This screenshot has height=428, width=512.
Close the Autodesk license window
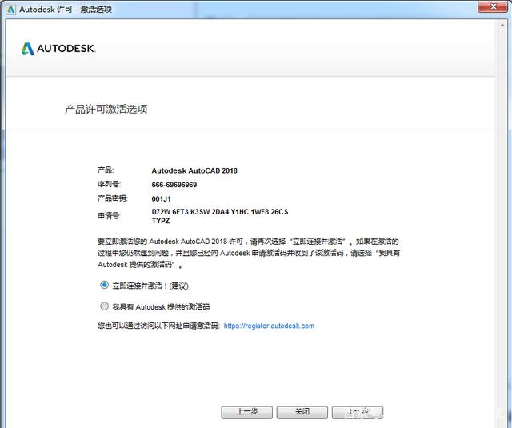[494, 6]
